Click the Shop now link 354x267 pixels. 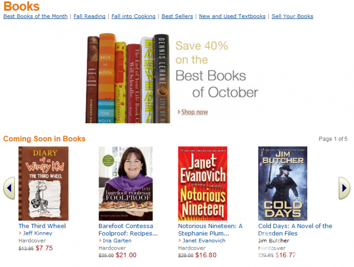194,112
